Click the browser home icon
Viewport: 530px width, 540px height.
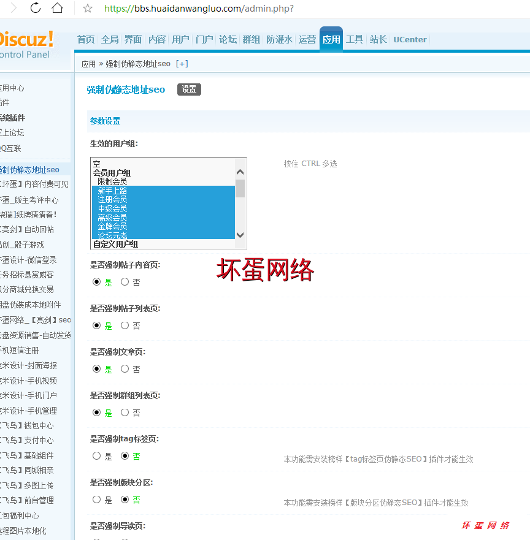tap(57, 7)
